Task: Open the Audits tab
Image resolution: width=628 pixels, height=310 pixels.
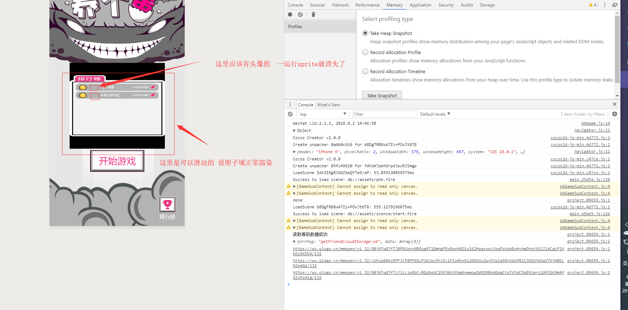Action: 467,5
